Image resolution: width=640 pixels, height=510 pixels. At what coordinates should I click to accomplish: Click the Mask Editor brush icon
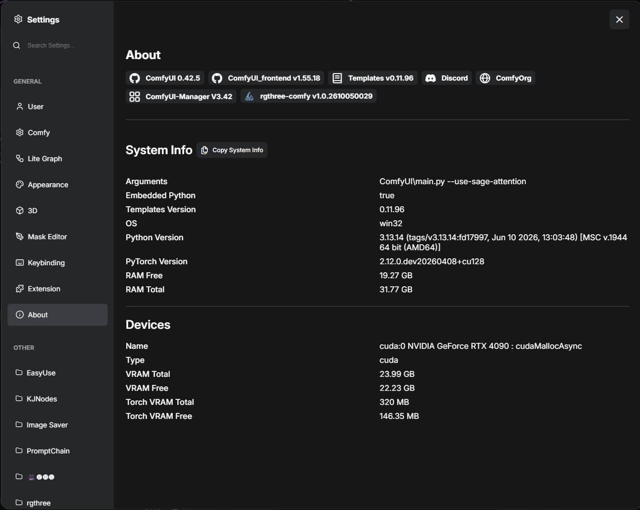point(20,236)
